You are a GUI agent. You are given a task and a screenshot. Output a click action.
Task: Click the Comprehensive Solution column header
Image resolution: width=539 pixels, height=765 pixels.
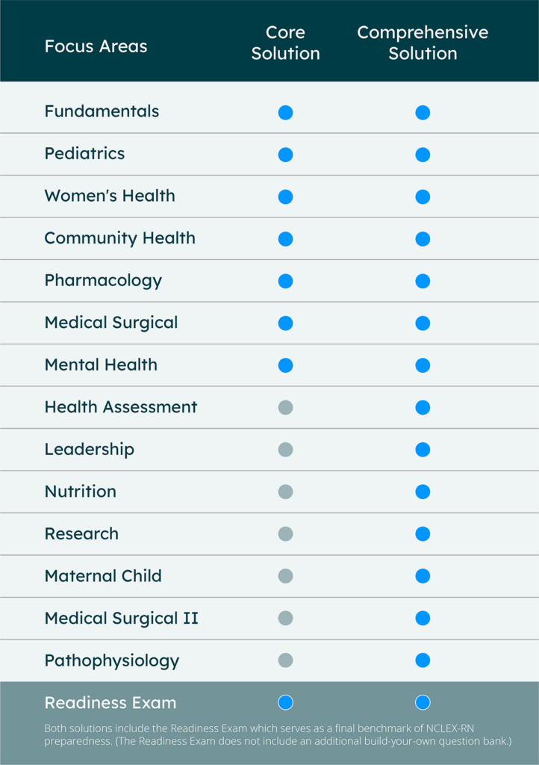pos(423,43)
